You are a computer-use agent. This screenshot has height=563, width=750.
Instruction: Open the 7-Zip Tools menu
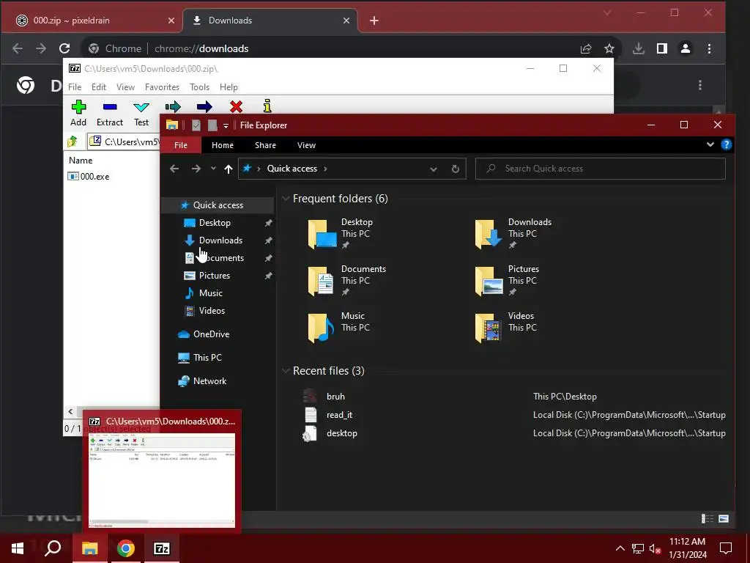[199, 87]
